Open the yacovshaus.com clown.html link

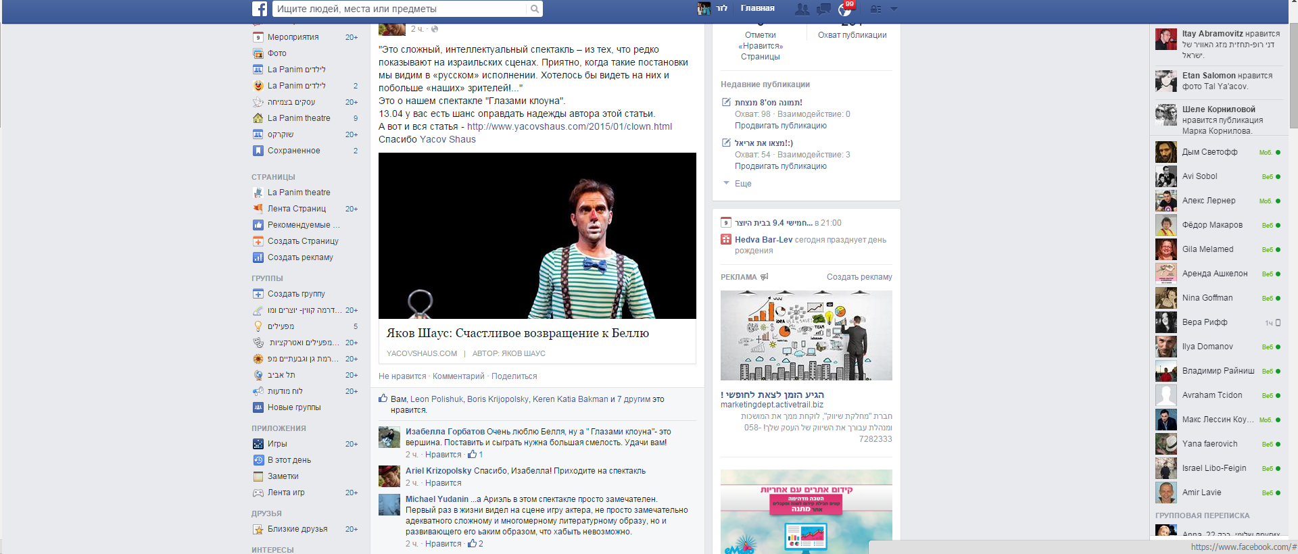569,126
